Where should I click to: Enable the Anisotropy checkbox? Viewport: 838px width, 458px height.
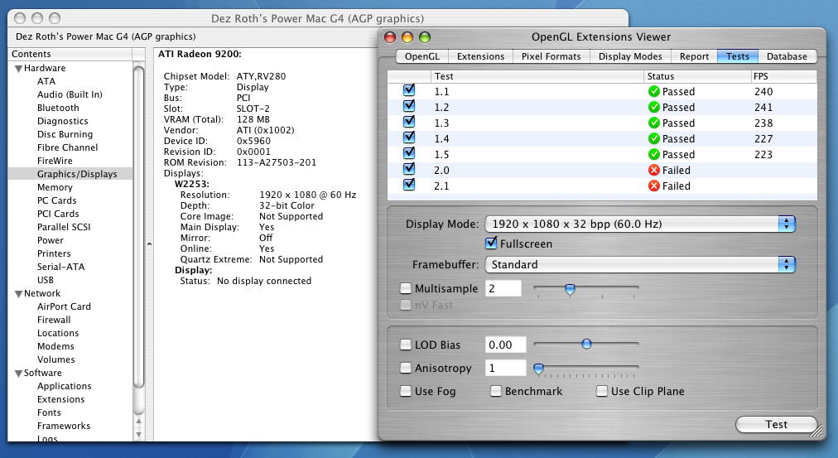point(406,369)
